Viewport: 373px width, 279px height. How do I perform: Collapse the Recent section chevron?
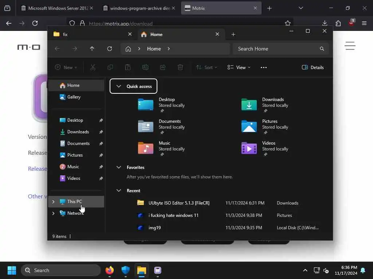coord(119,191)
